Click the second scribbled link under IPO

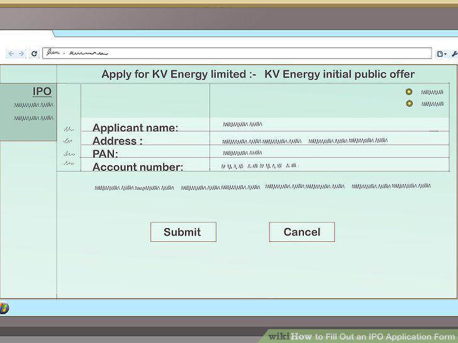tap(34, 118)
